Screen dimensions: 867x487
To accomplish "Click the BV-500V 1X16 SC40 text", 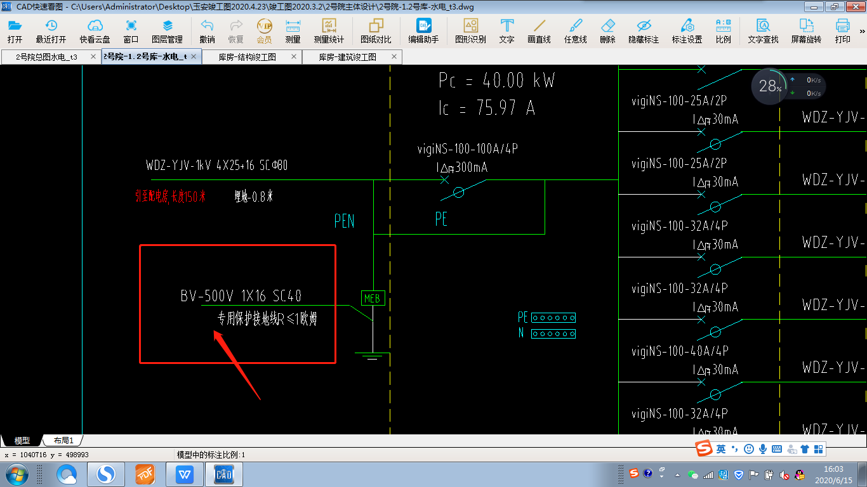I will (x=241, y=295).
